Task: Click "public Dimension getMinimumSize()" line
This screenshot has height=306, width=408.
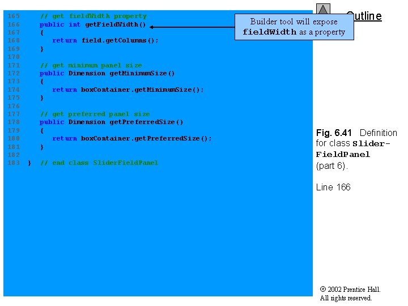Action: [107, 73]
